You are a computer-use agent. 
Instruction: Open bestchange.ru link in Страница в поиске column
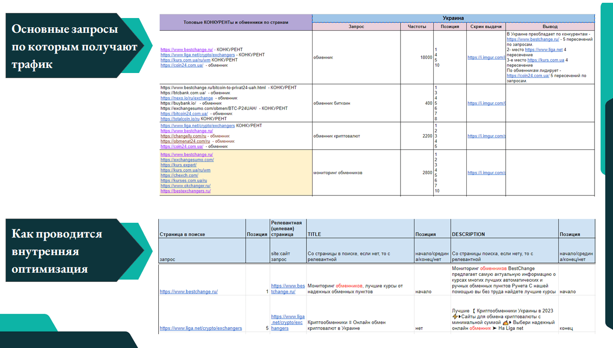pos(188,292)
